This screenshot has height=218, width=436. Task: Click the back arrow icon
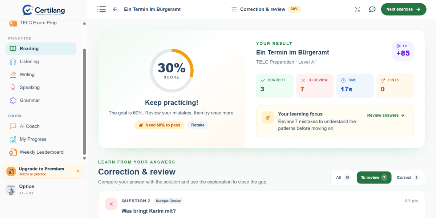point(115,9)
